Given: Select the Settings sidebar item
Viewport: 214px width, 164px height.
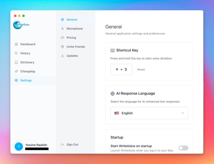Looking at the screenshot, I should [26, 80].
